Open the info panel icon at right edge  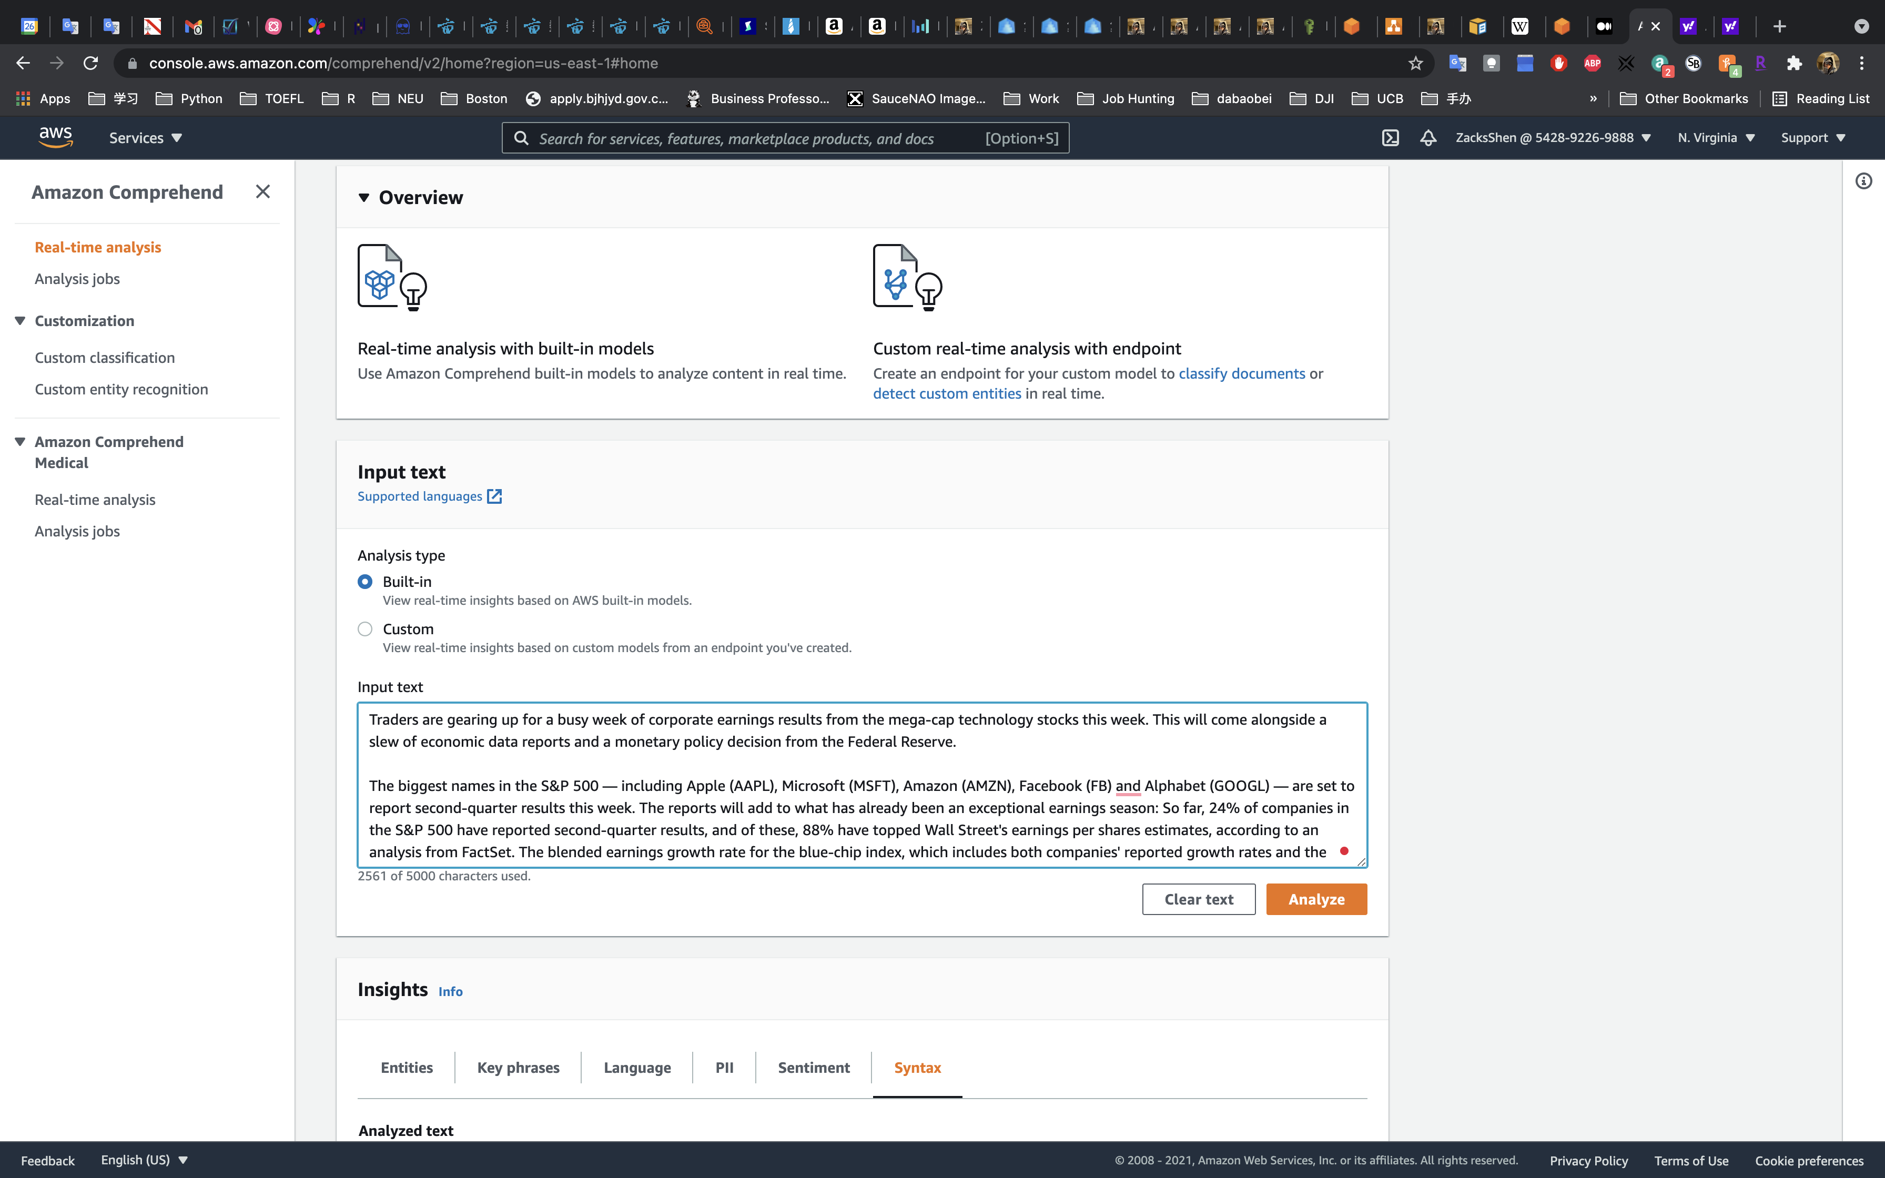[x=1863, y=181]
